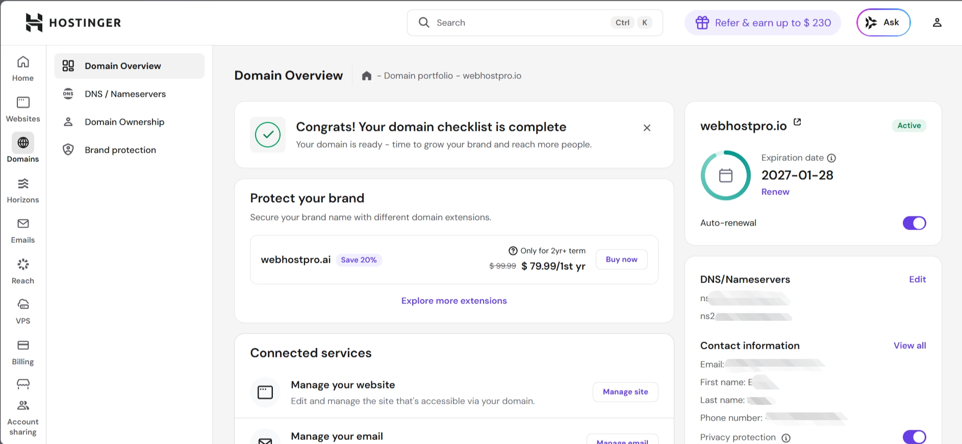Click the calendar icon in expiration ring

coord(726,175)
